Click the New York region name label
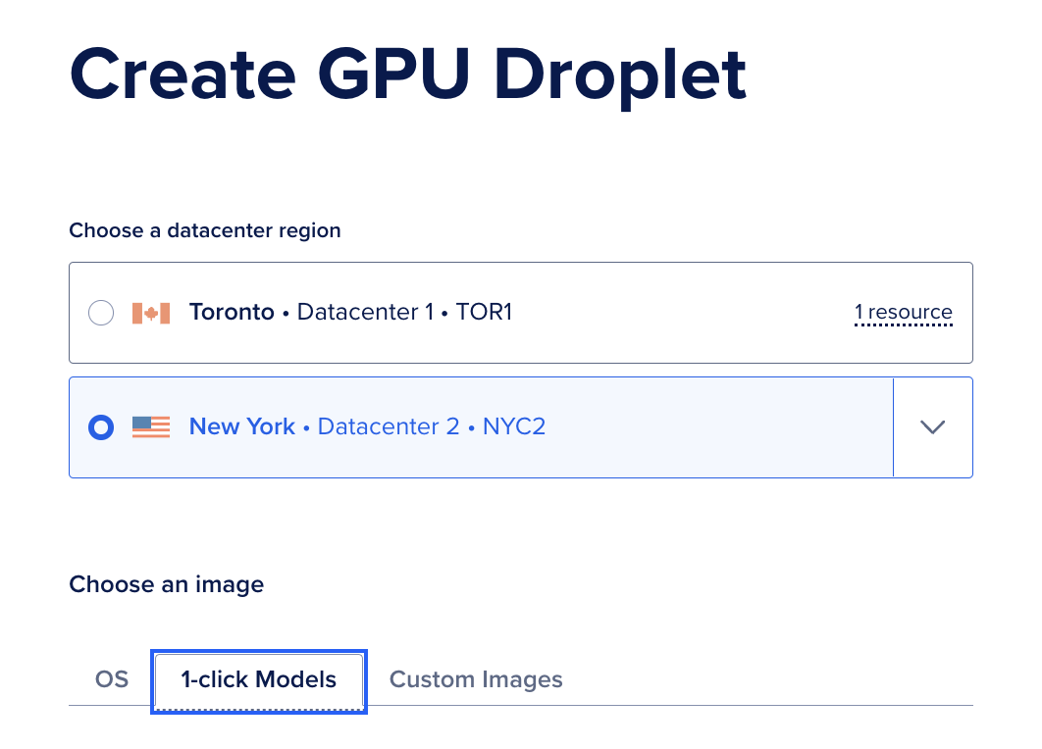The width and height of the screenshot is (1042, 749). click(241, 426)
